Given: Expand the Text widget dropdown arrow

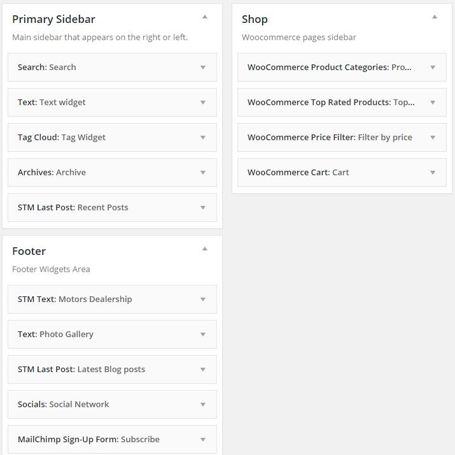Looking at the screenshot, I should [203, 103].
